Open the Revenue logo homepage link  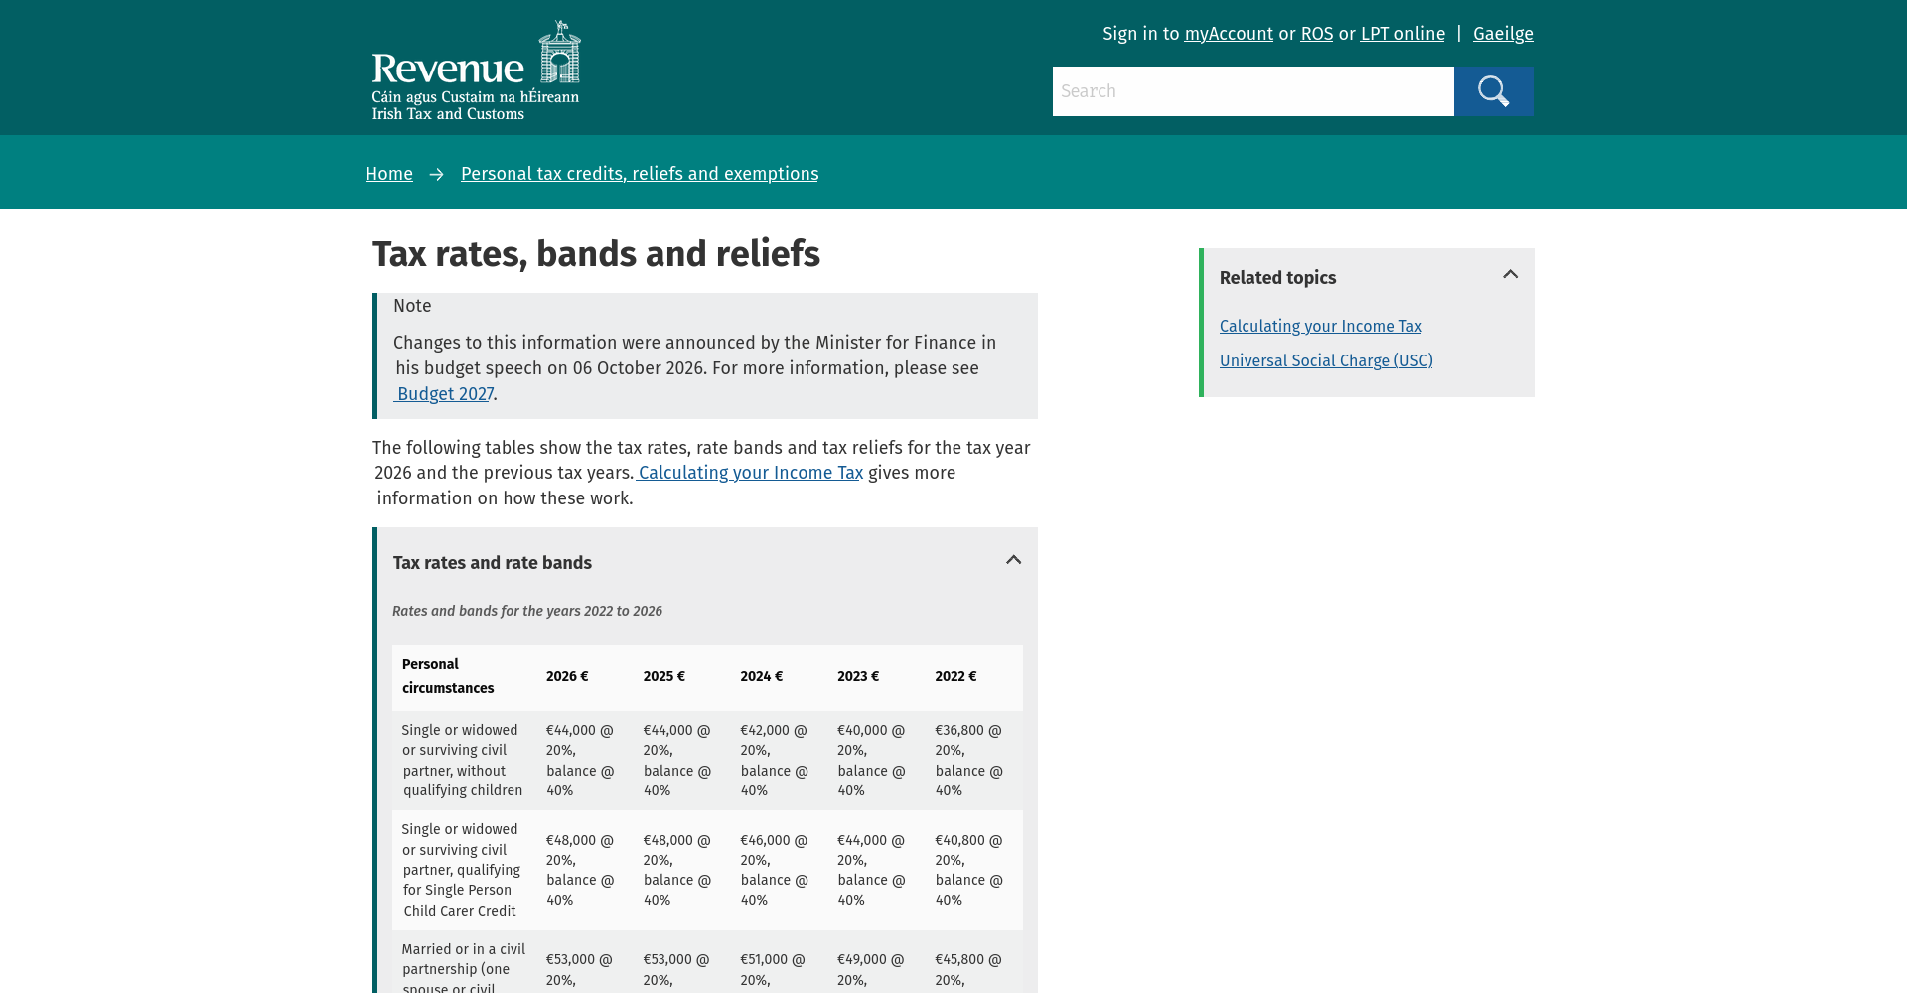[x=476, y=71]
